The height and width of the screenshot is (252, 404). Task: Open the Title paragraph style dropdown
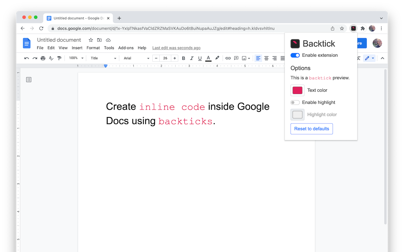[x=104, y=58]
